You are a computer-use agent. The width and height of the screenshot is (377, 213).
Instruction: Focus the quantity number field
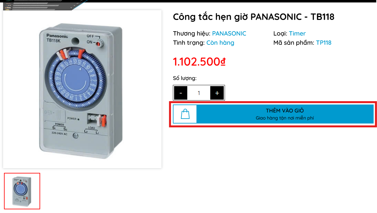click(x=199, y=93)
